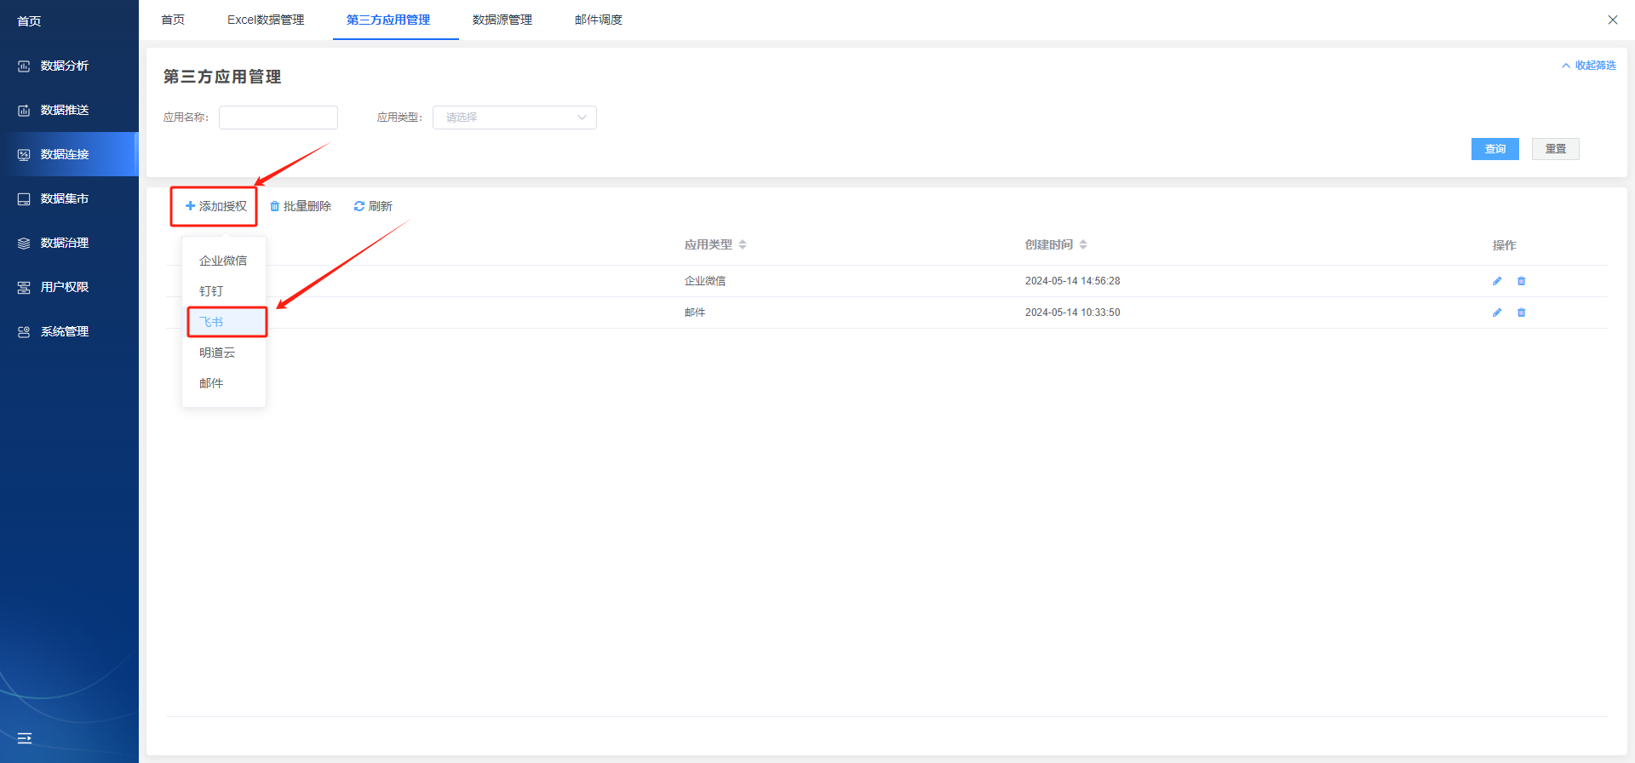
Task: Switch to the 数据源管理 tab
Action: pos(502,20)
